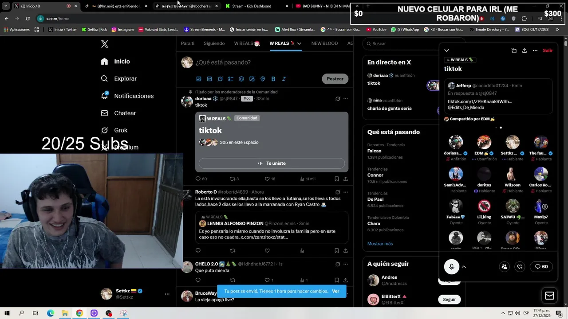Click Grok icon on doriaaa's post
568x319 pixels.
click(x=338, y=99)
